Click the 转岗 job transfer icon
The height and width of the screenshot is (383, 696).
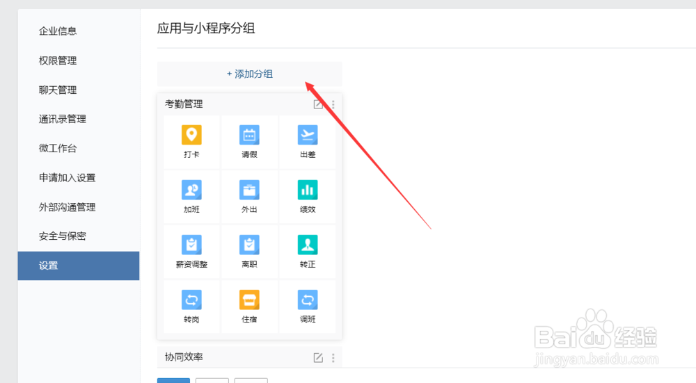pos(192,300)
